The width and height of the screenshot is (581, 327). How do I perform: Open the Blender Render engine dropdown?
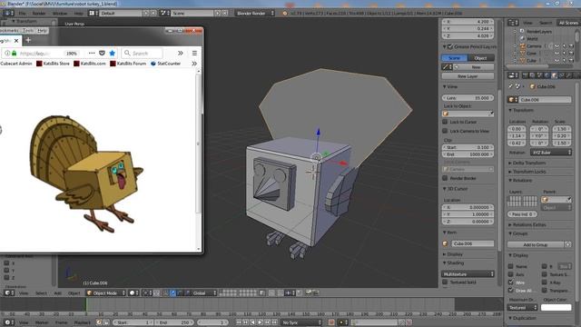pyautogui.click(x=255, y=13)
